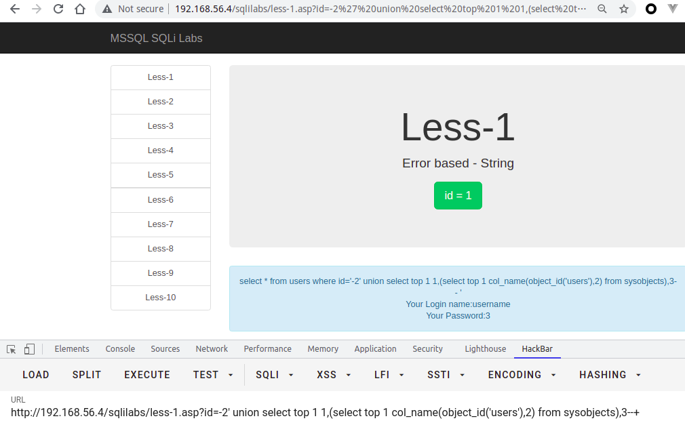685x425 pixels.
Task: Expand the SSTI dropdown in HackBar
Action: click(446, 375)
